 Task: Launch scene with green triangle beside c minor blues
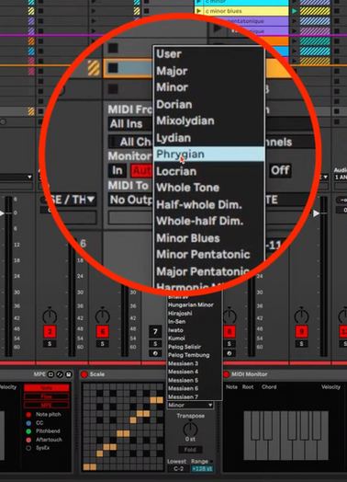[x=295, y=11]
